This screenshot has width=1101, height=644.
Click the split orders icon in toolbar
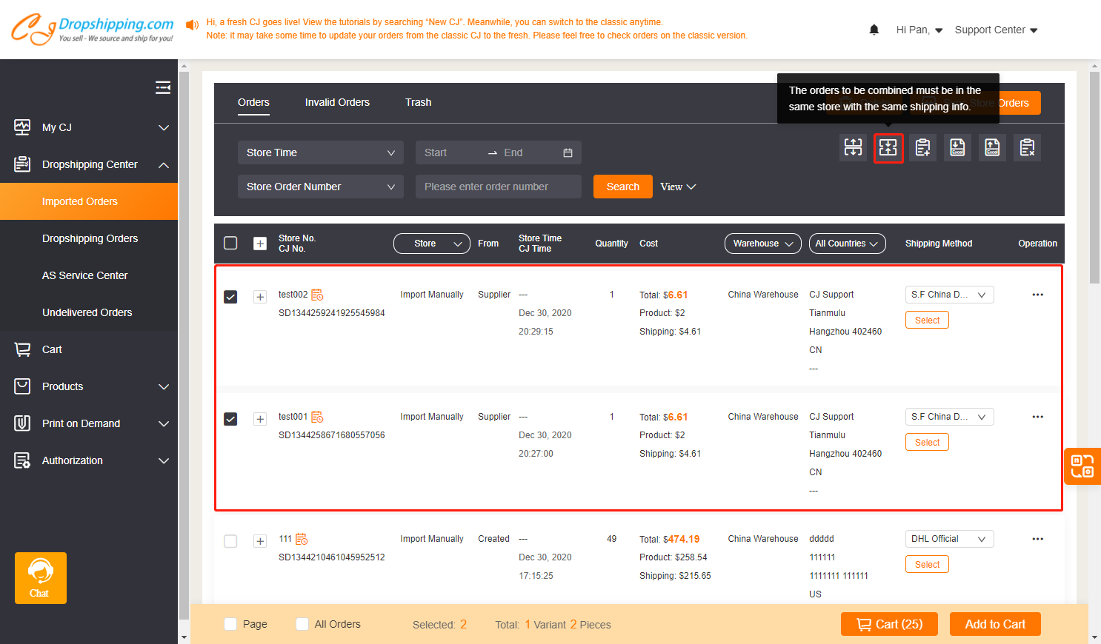(853, 148)
